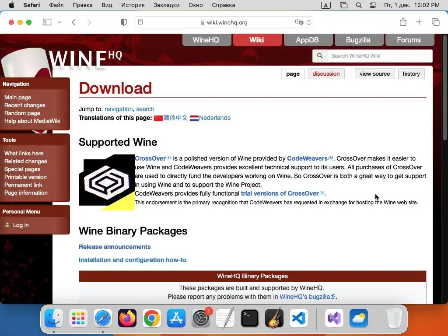Open Printable version link
Viewport: 448px width, 336px height.
(x=25, y=177)
